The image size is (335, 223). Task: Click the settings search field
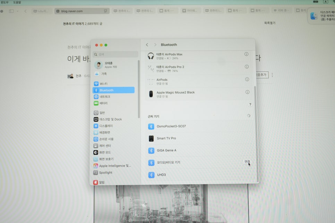coord(115,54)
